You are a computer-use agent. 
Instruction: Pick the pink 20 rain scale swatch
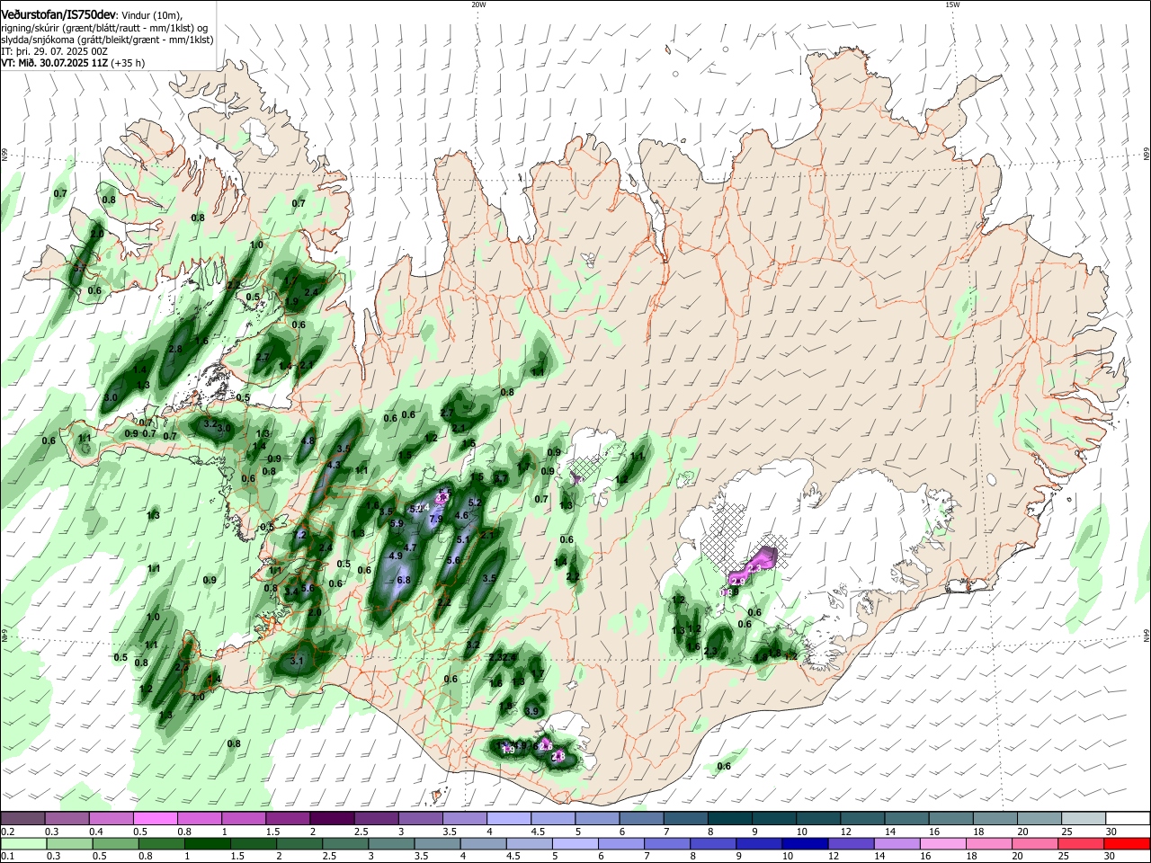[1034, 844]
